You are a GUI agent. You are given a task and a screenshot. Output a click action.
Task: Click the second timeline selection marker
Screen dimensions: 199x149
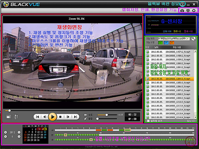(91, 140)
